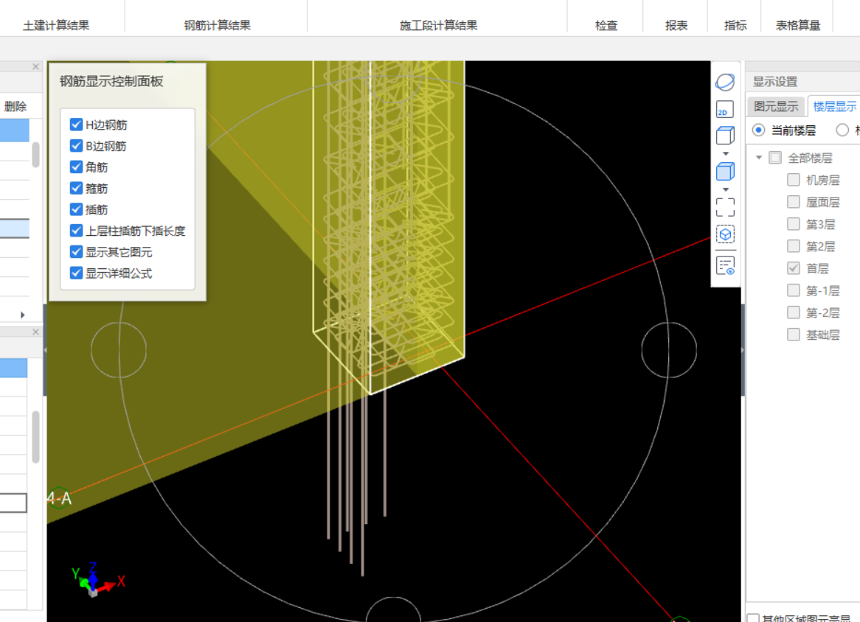This screenshot has width=860, height=622.
Task: Open 钢筋计算结果 ribbon group
Action: tap(217, 25)
